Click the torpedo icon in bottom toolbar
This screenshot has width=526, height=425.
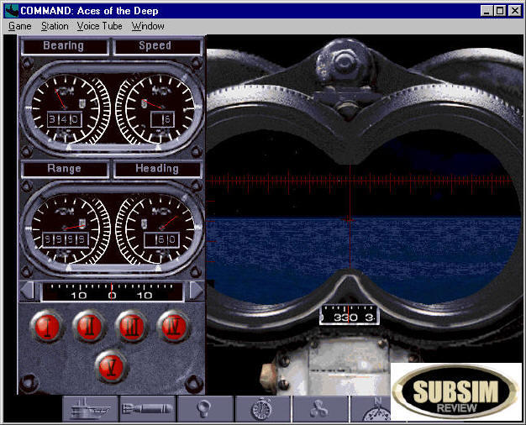pyautogui.click(x=148, y=408)
